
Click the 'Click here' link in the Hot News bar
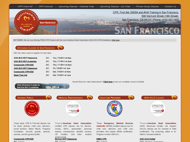116,40
